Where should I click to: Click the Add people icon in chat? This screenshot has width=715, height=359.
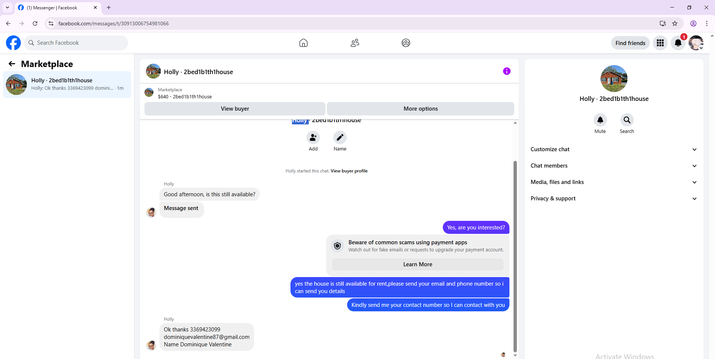click(313, 137)
